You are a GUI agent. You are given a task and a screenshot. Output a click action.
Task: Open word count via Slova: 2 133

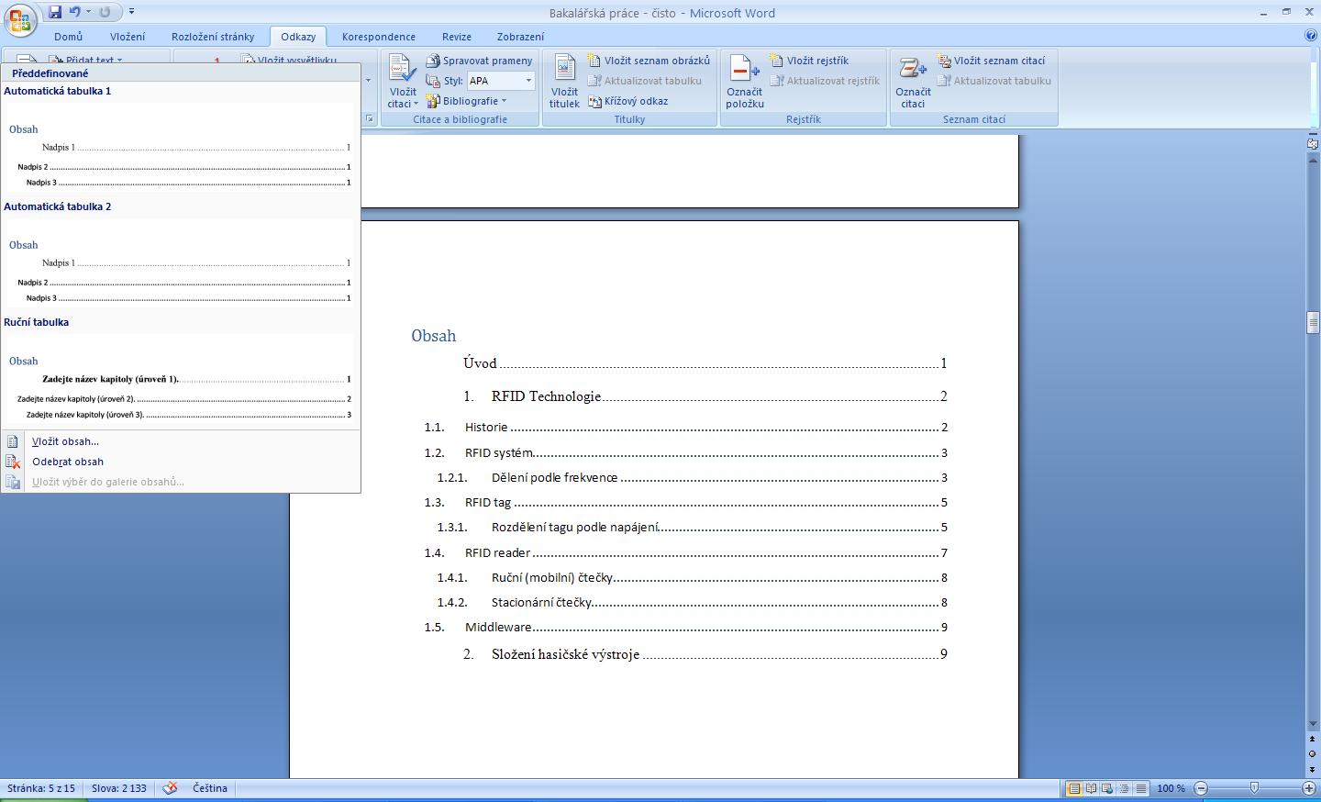pos(119,788)
